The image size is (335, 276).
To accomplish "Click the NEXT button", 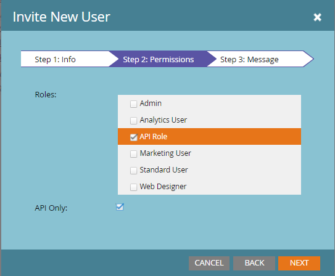I will tap(299, 263).
